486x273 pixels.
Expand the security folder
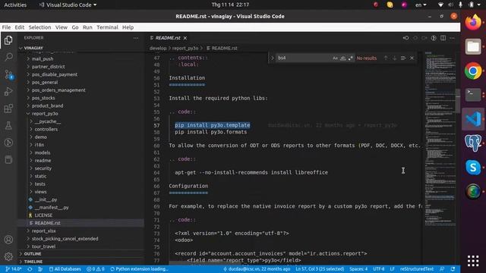[x=43, y=168]
